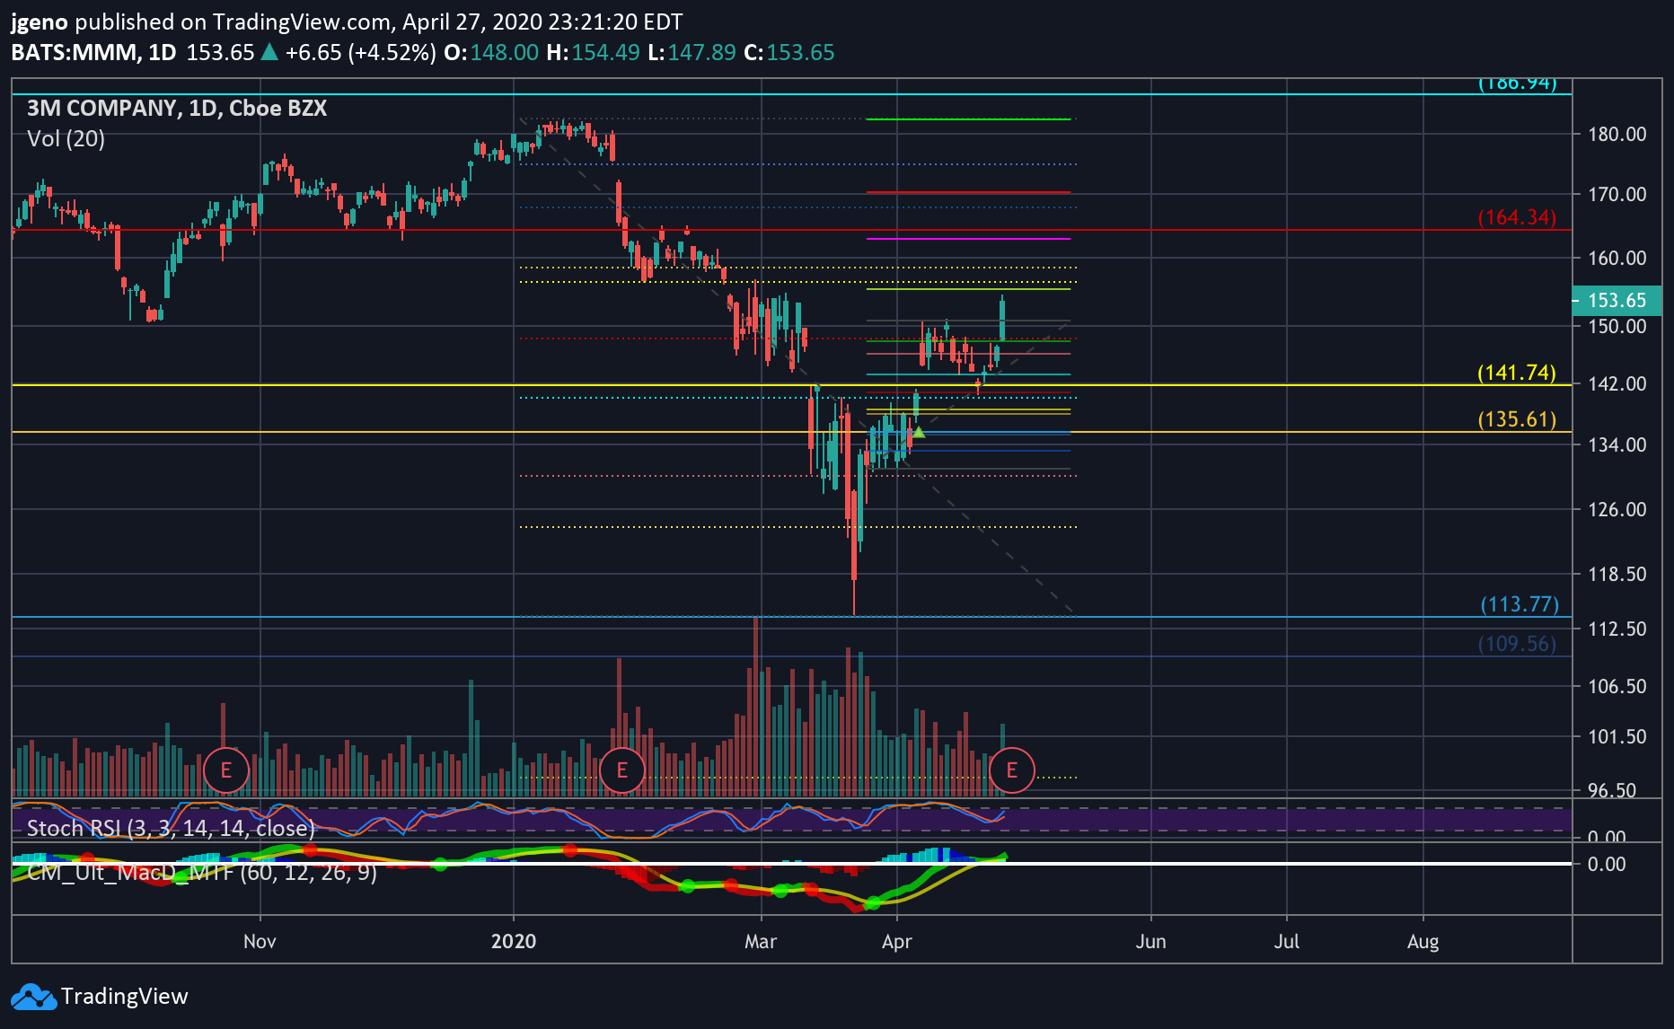The image size is (1674, 1029).
Task: Click the Jul label on the time axis
Action: coord(1287,941)
